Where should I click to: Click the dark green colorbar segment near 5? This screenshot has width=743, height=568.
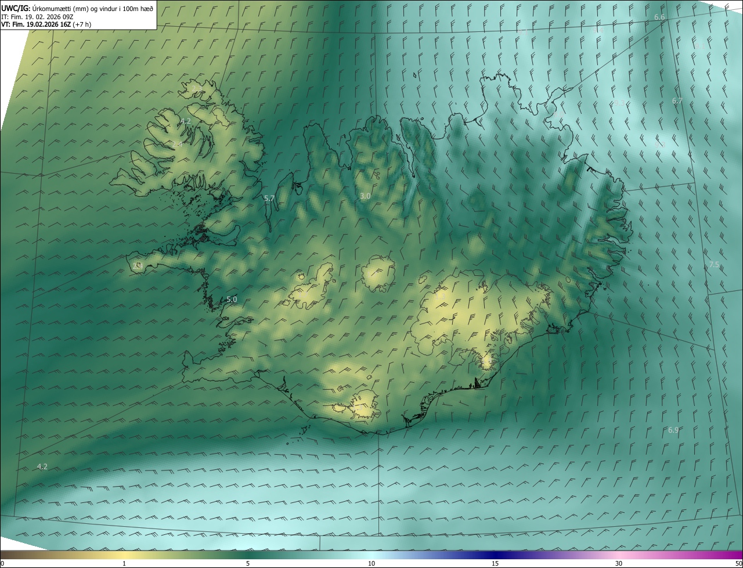[x=248, y=555]
